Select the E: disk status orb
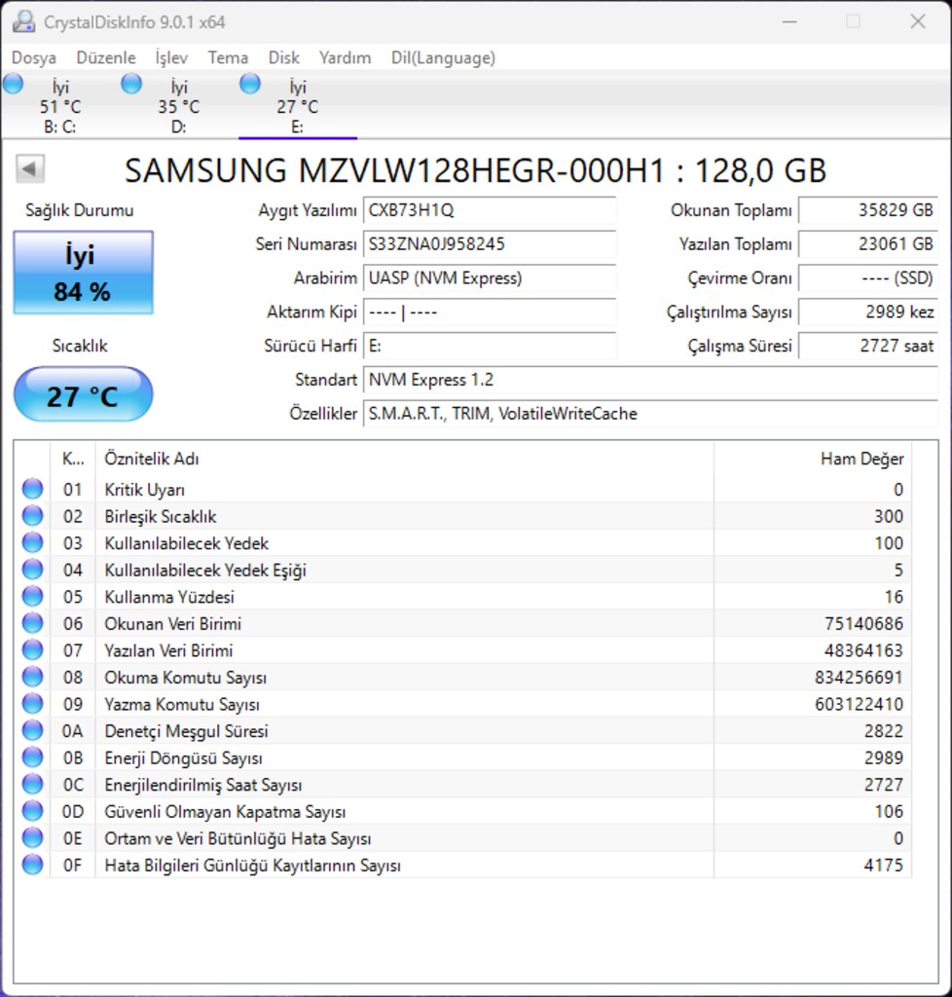952x997 pixels. pyautogui.click(x=250, y=84)
